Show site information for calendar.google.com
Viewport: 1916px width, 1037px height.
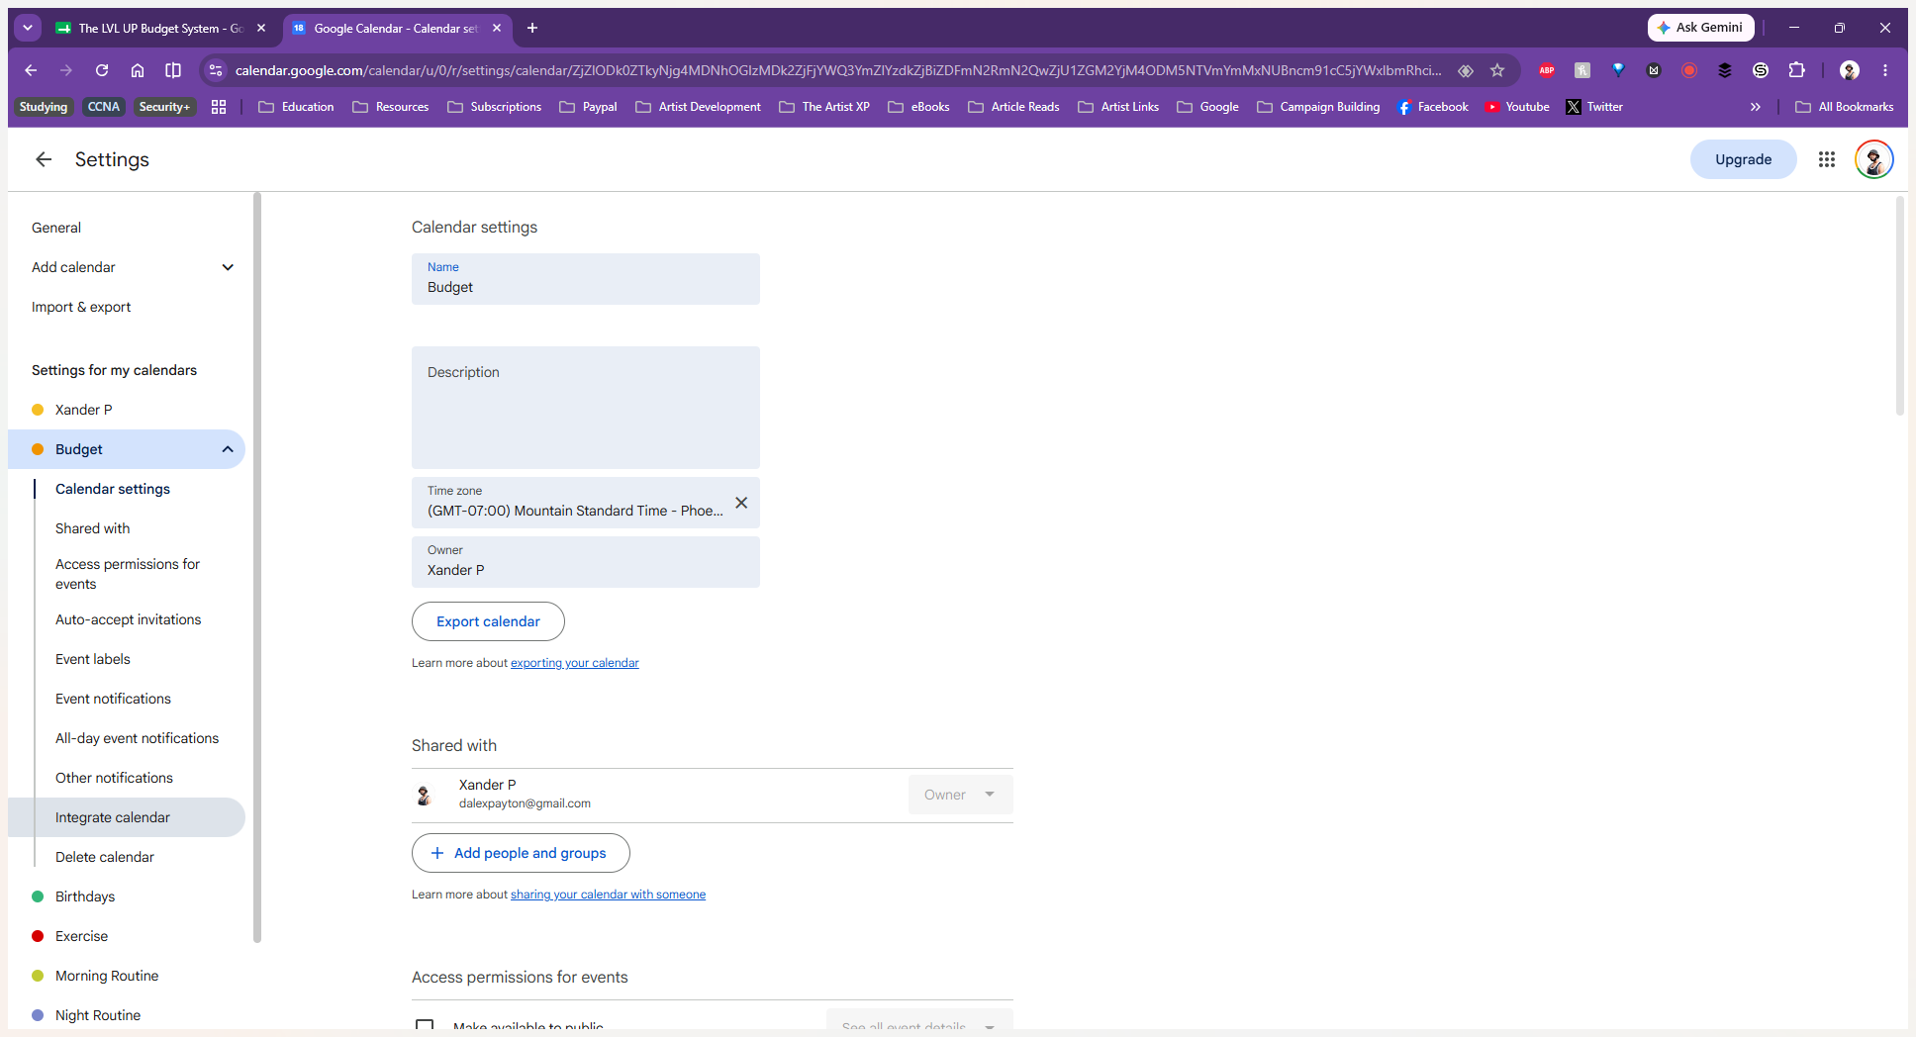(216, 70)
